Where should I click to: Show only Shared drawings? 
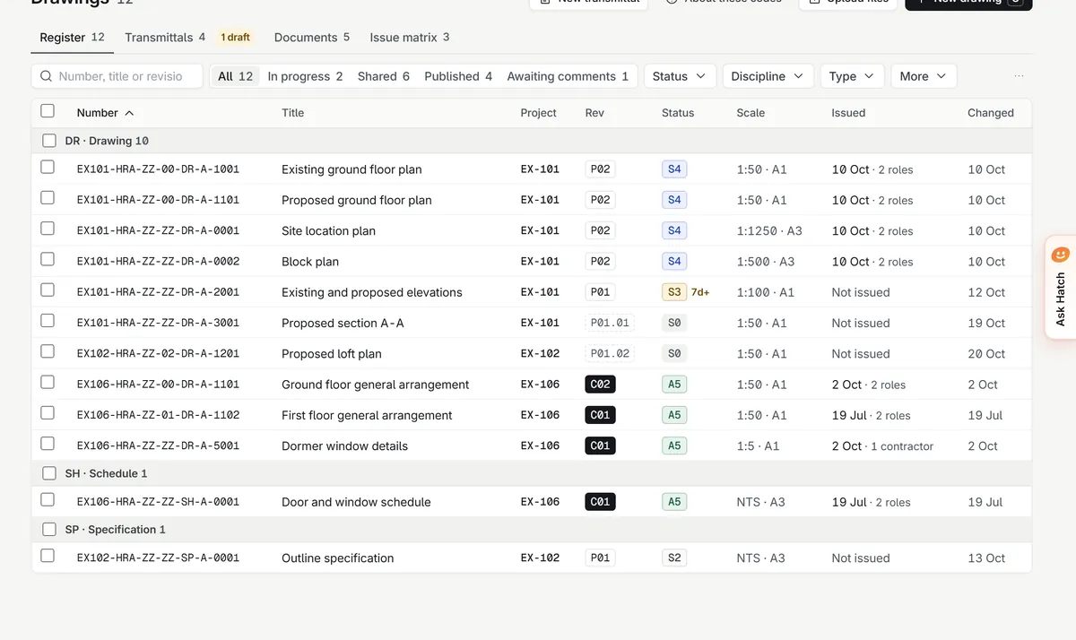tap(384, 76)
